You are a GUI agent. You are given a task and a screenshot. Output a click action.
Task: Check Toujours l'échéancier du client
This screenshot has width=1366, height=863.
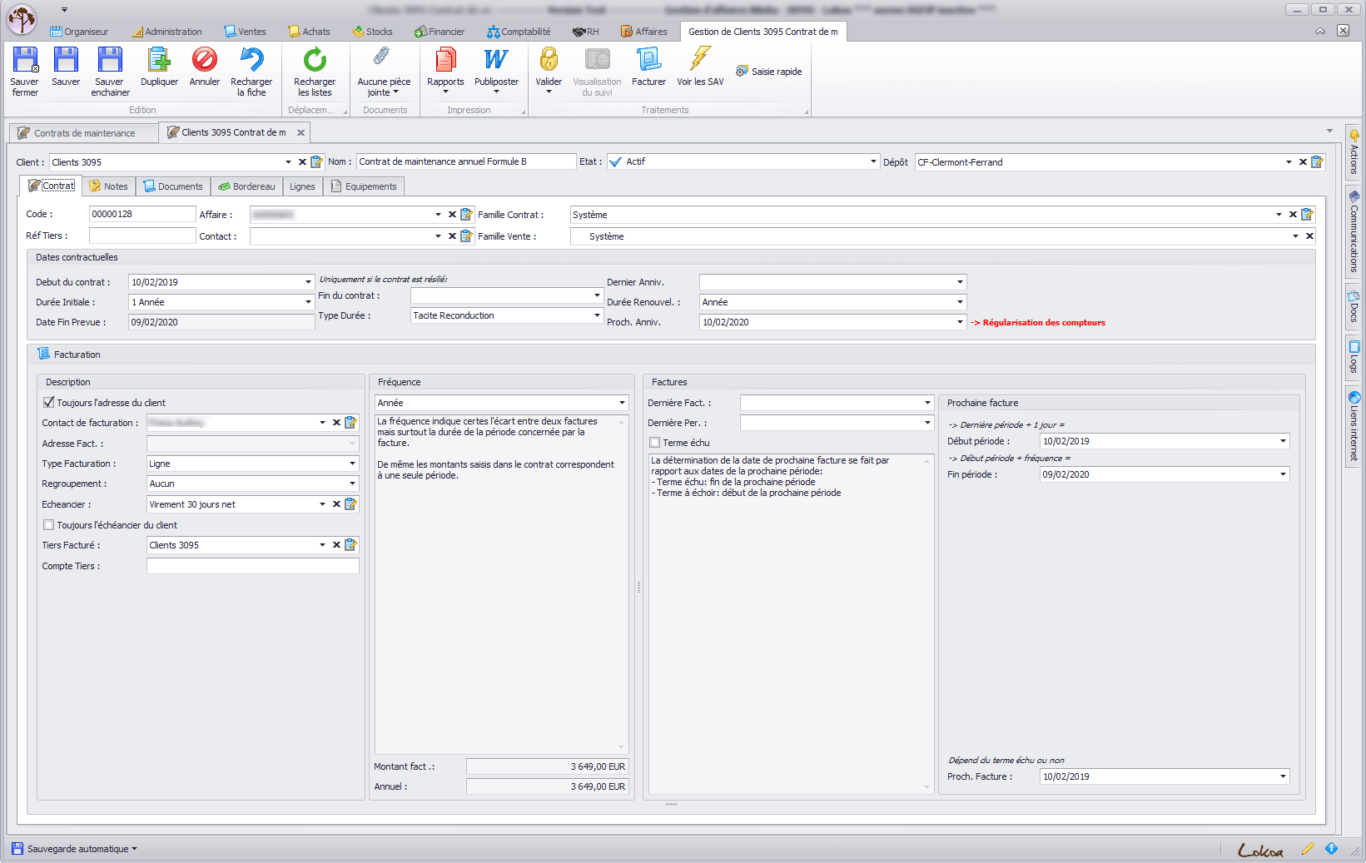(48, 525)
